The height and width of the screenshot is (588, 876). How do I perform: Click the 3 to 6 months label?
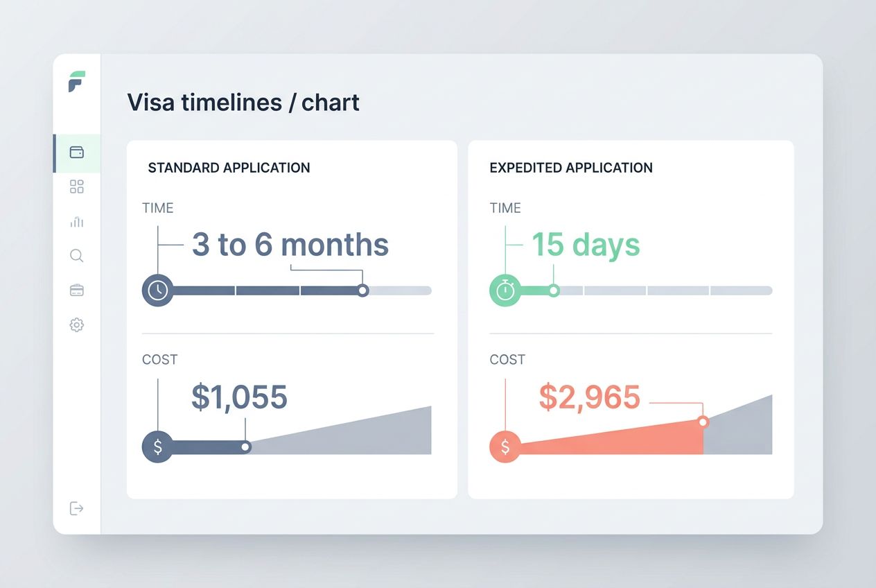pos(290,244)
